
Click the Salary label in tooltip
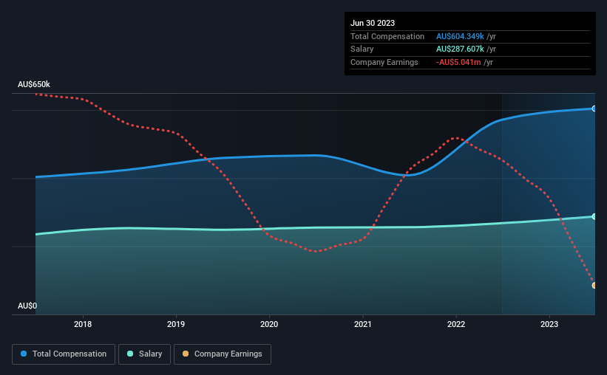click(362, 49)
